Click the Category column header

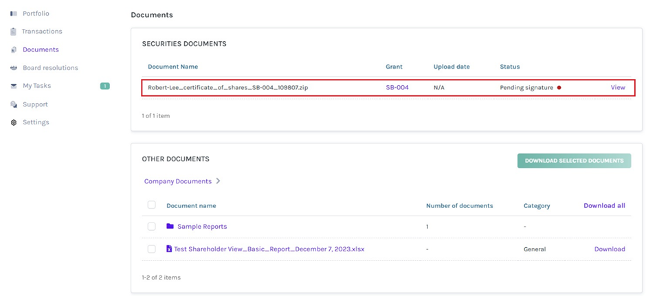tap(537, 205)
